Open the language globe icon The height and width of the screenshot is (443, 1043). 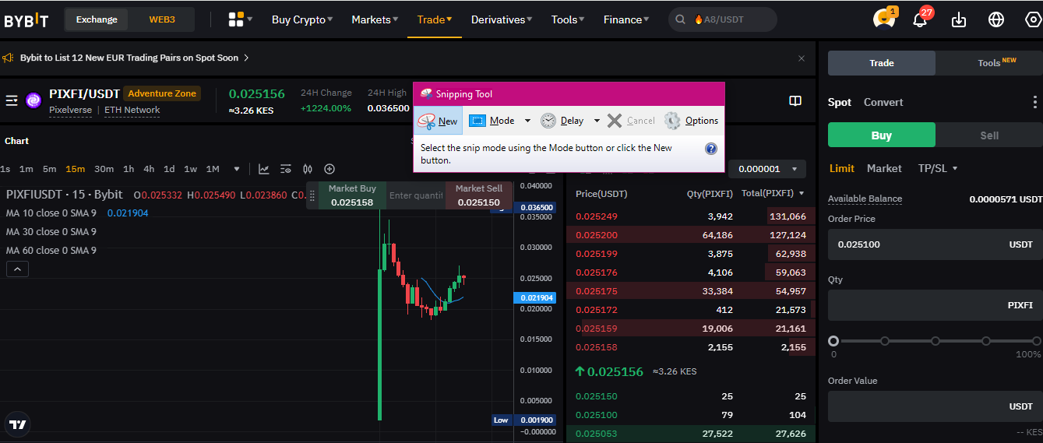[996, 19]
